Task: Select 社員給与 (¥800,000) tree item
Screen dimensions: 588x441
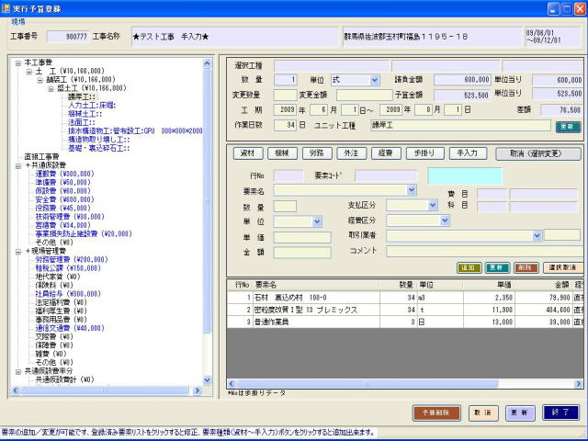Action: (x=68, y=294)
